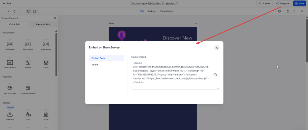Copy the iframe embed code
The image size is (308, 130).
(x=215, y=75)
